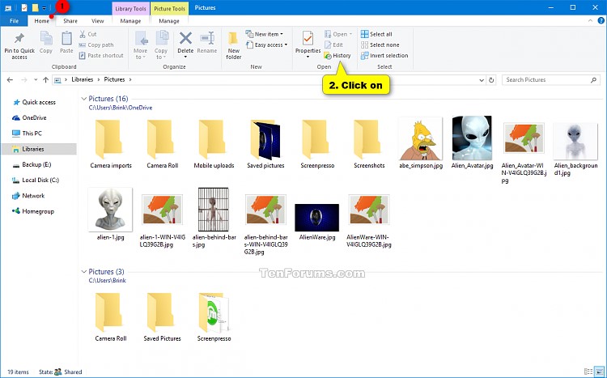The width and height of the screenshot is (607, 378).
Task: Click the Delete icon
Action: click(x=185, y=38)
